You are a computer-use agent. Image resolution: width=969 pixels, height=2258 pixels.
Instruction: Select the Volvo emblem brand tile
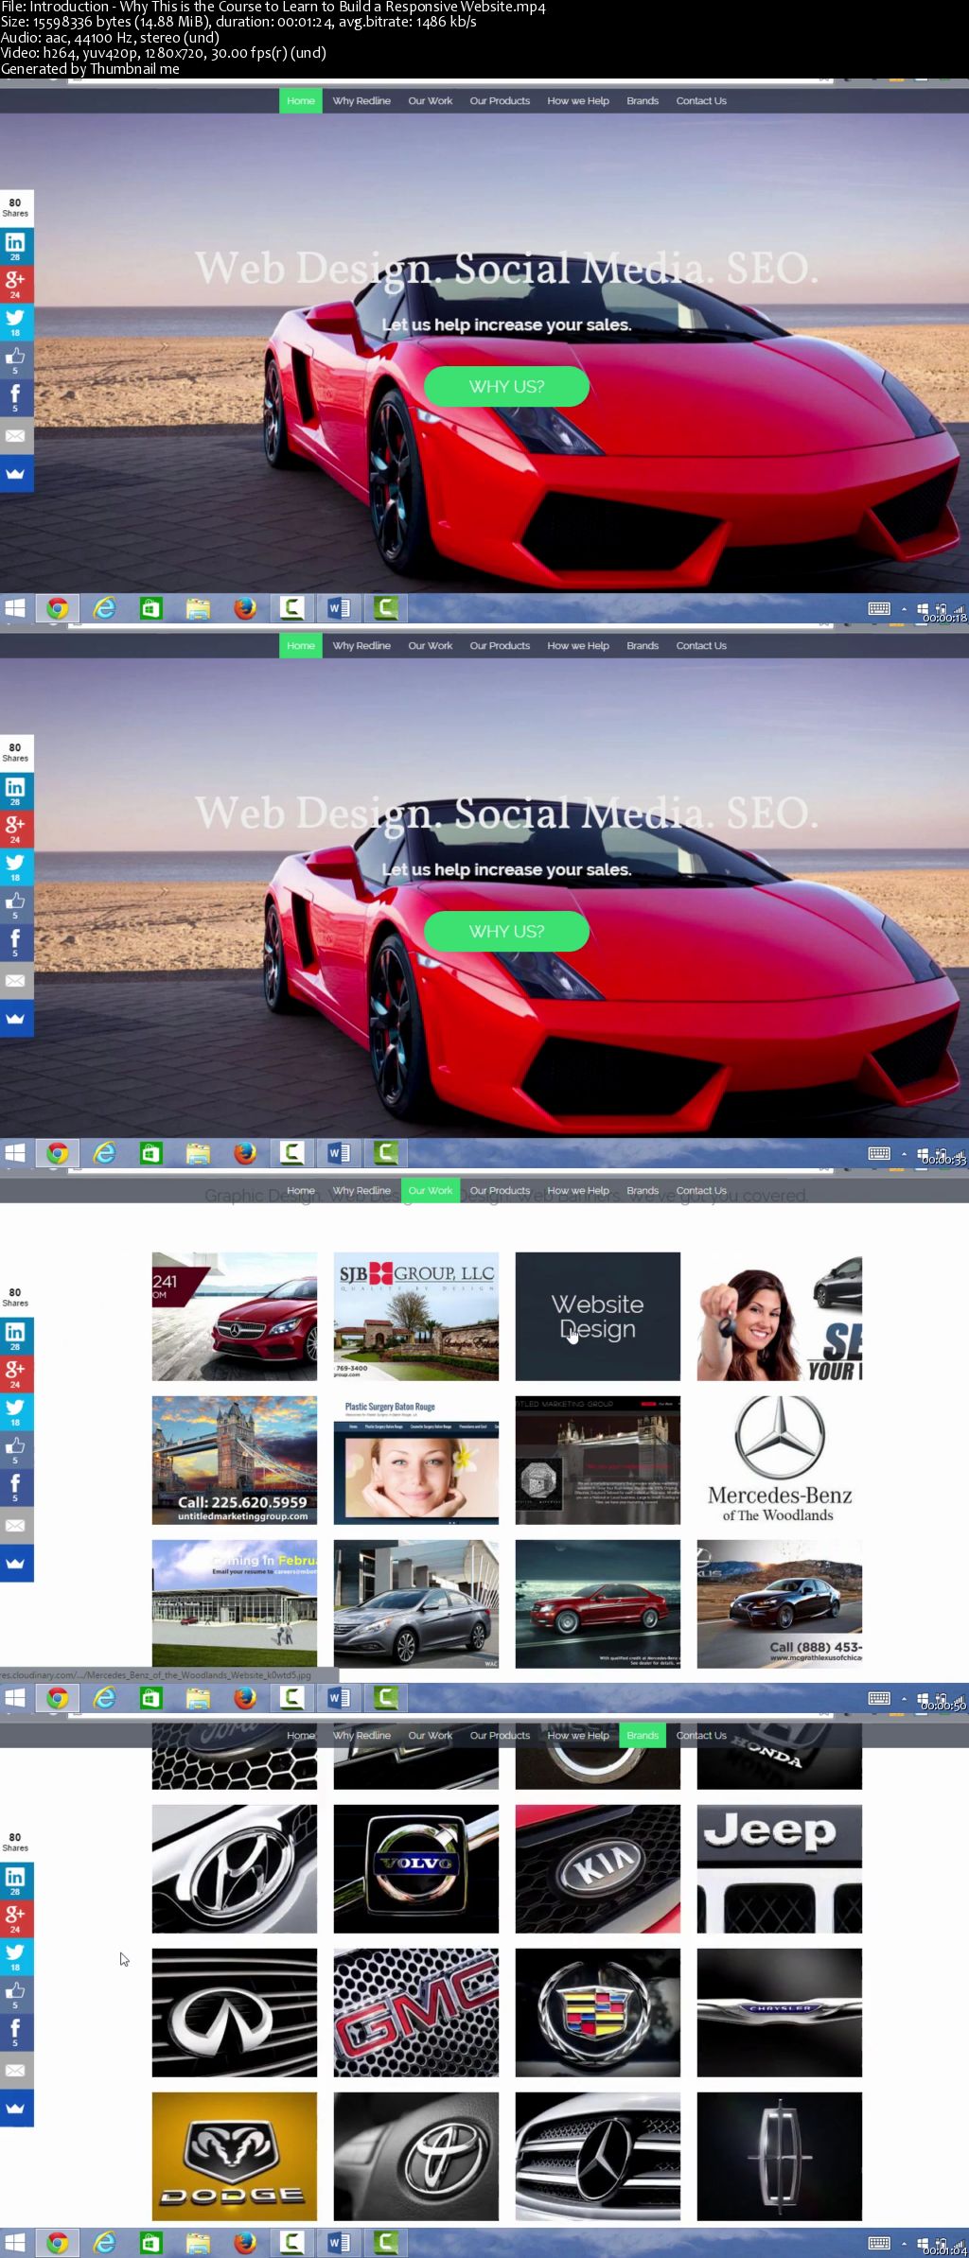click(416, 1869)
